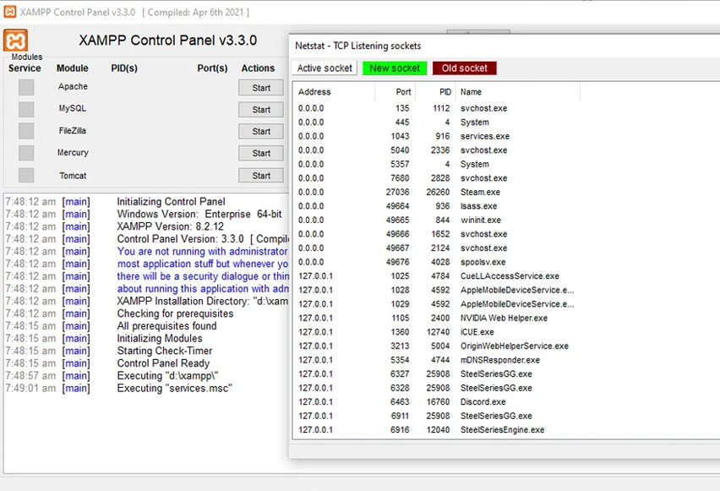Enable the FileZilla service checkbox
Viewport: 720px width, 491px height.
pyautogui.click(x=25, y=130)
